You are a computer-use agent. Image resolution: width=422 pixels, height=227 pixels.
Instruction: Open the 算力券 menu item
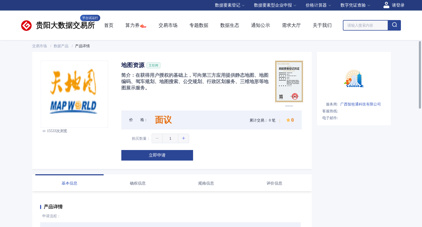pyautogui.click(x=132, y=25)
